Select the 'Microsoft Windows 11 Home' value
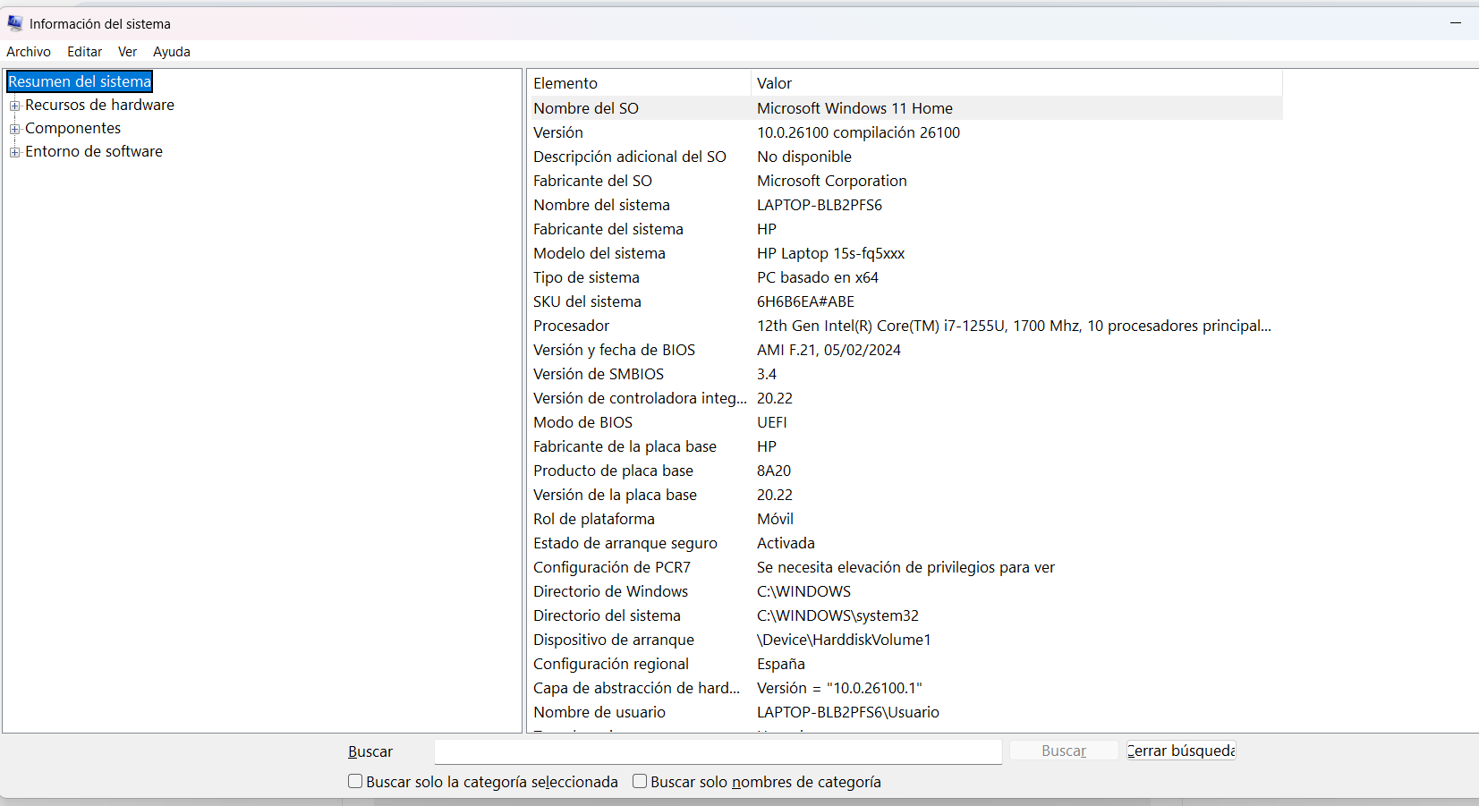 pos(854,108)
